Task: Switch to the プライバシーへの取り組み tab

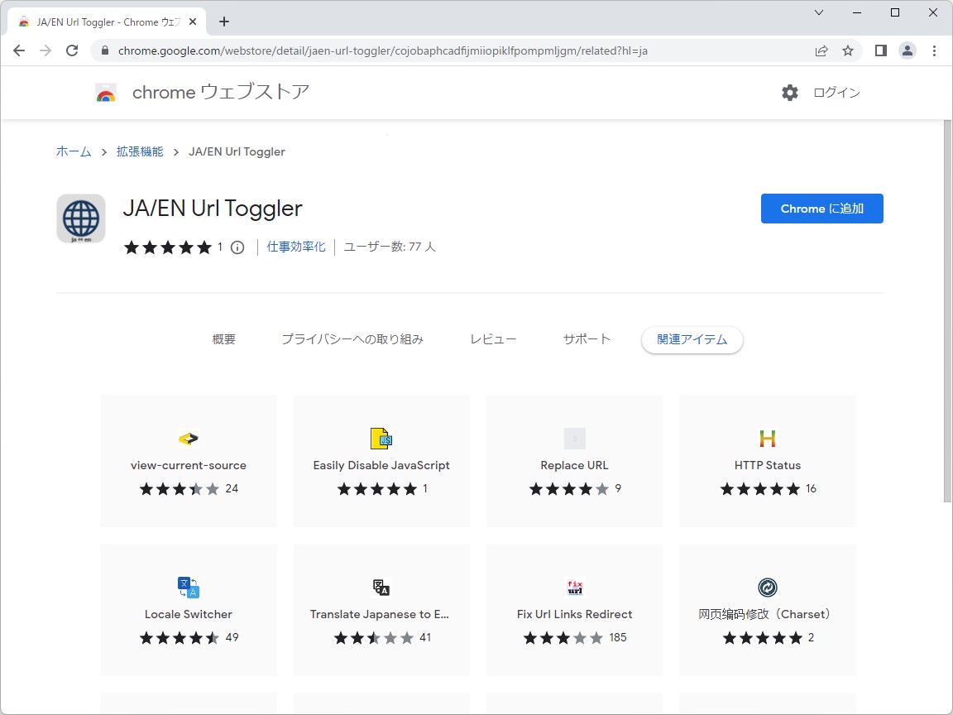Action: (352, 338)
